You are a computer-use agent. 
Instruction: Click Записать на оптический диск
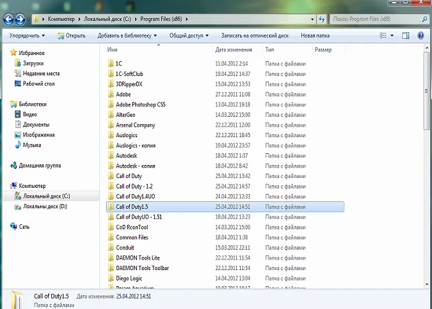pos(255,36)
